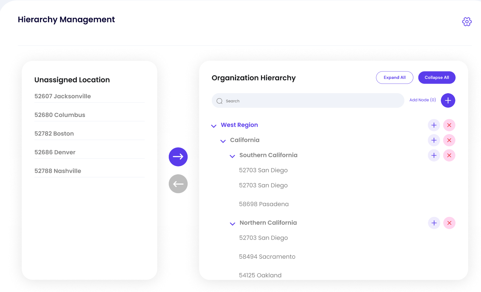
Task: Click the circular Add Node plus icon
Action: tap(448, 100)
